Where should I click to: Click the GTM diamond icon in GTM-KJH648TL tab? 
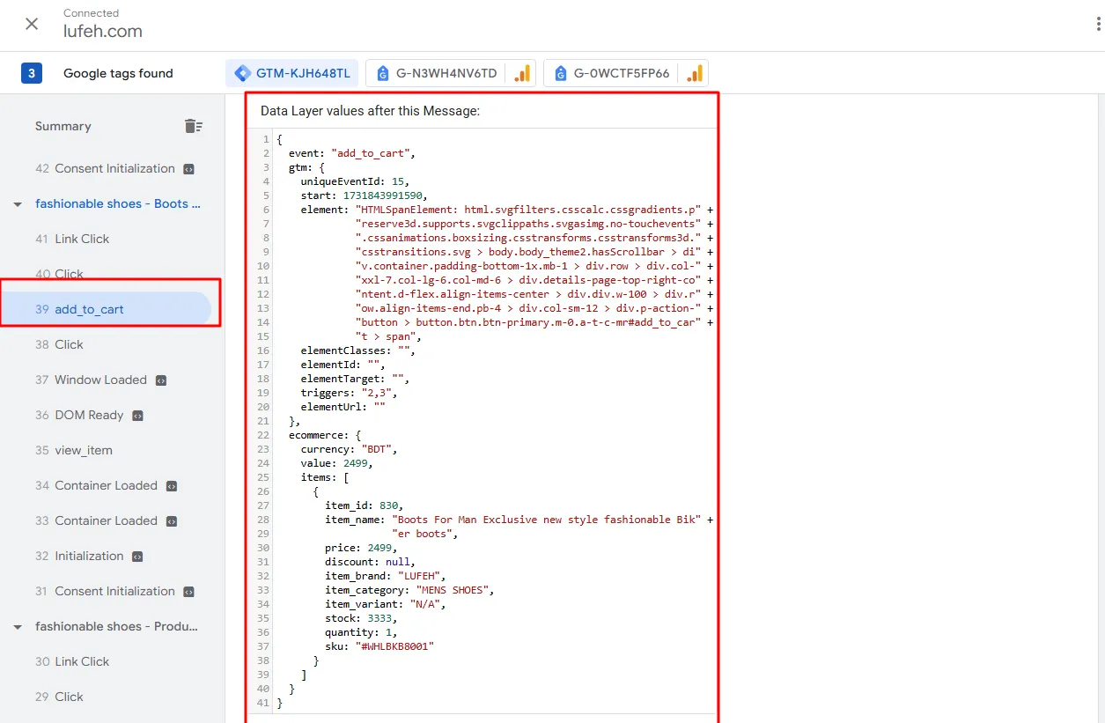coord(243,73)
